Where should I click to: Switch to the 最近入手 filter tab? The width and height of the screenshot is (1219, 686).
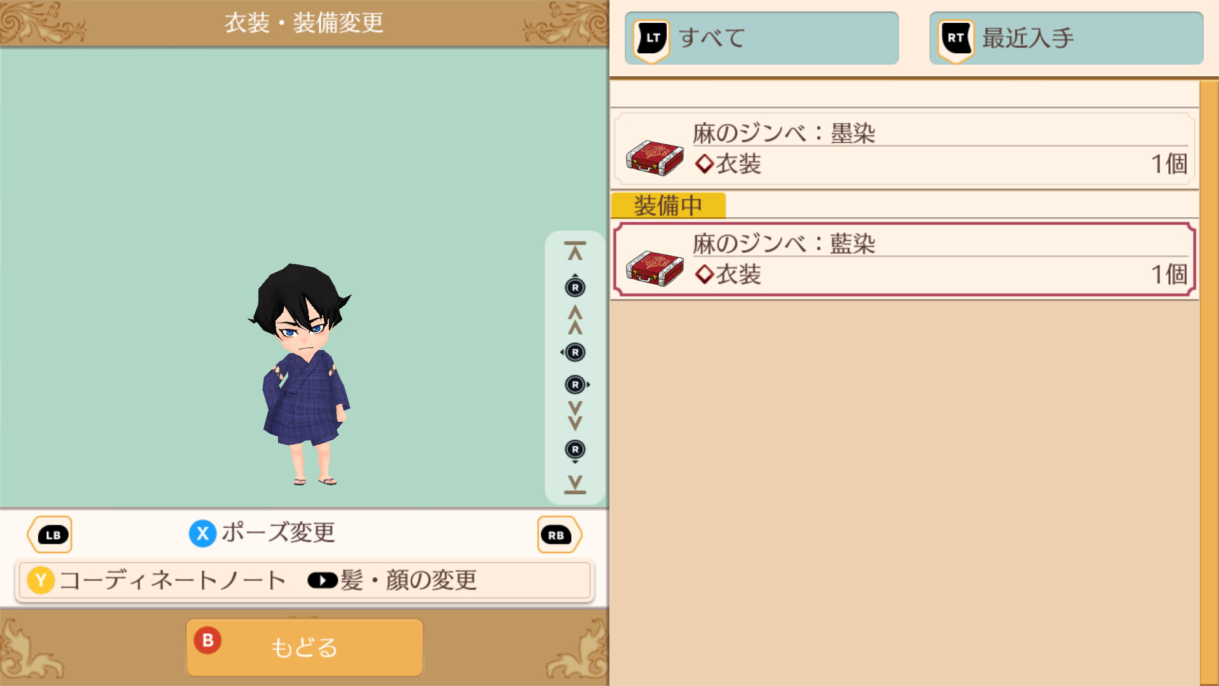pos(1066,38)
